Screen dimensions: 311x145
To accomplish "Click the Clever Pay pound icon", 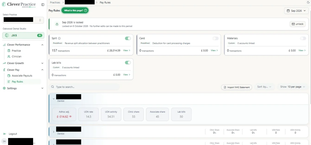I will point(4,70).
